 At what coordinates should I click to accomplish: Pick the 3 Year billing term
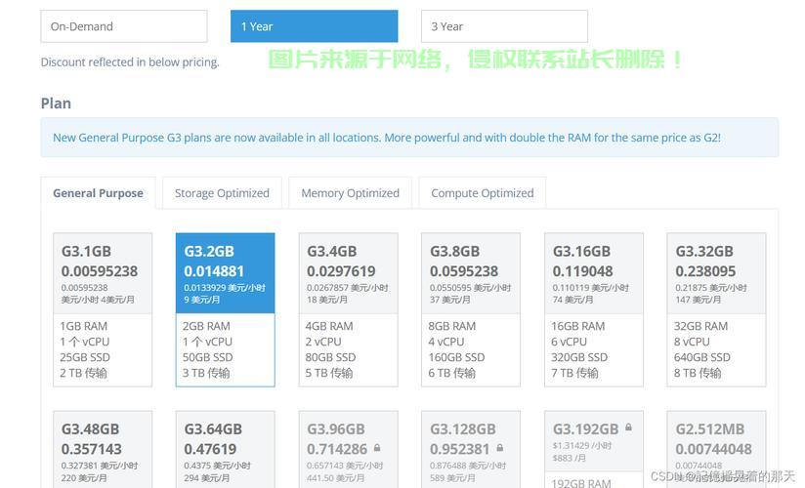(503, 26)
